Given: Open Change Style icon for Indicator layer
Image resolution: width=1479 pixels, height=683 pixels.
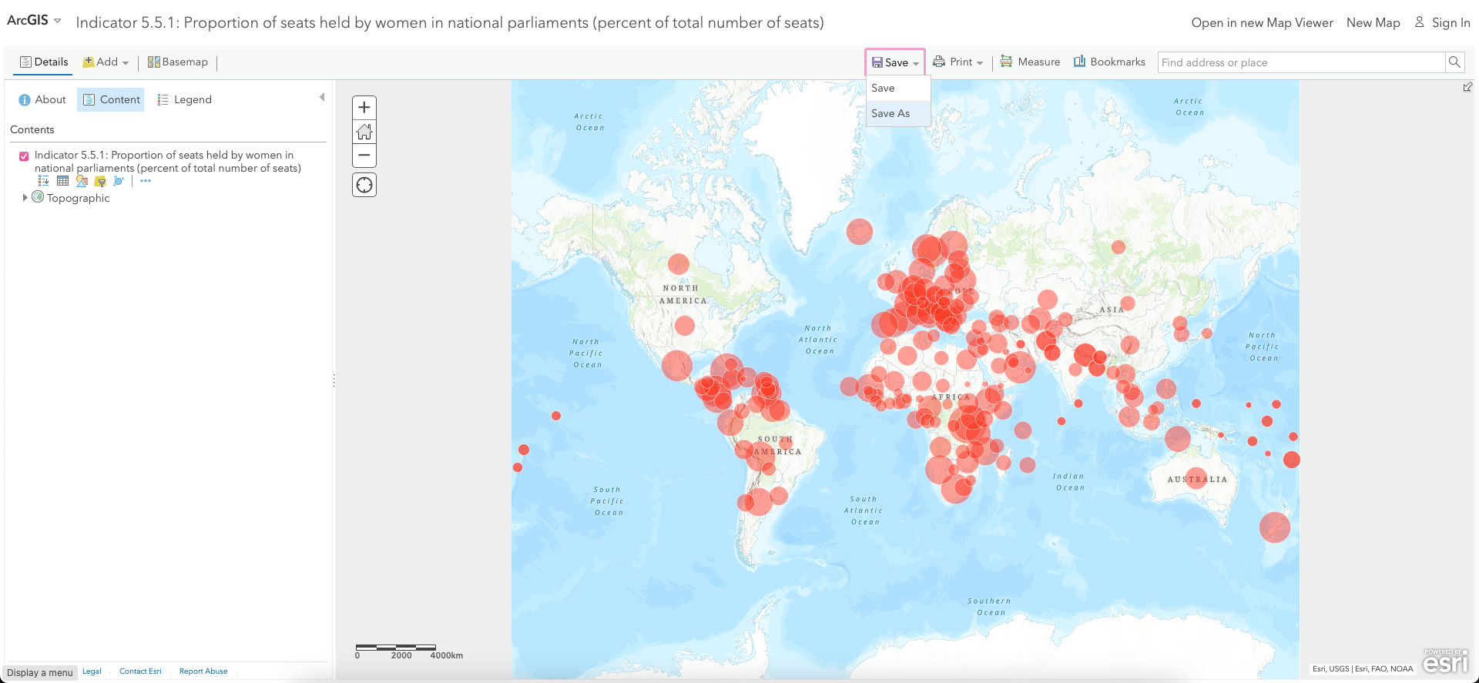Looking at the screenshot, I should [82, 181].
